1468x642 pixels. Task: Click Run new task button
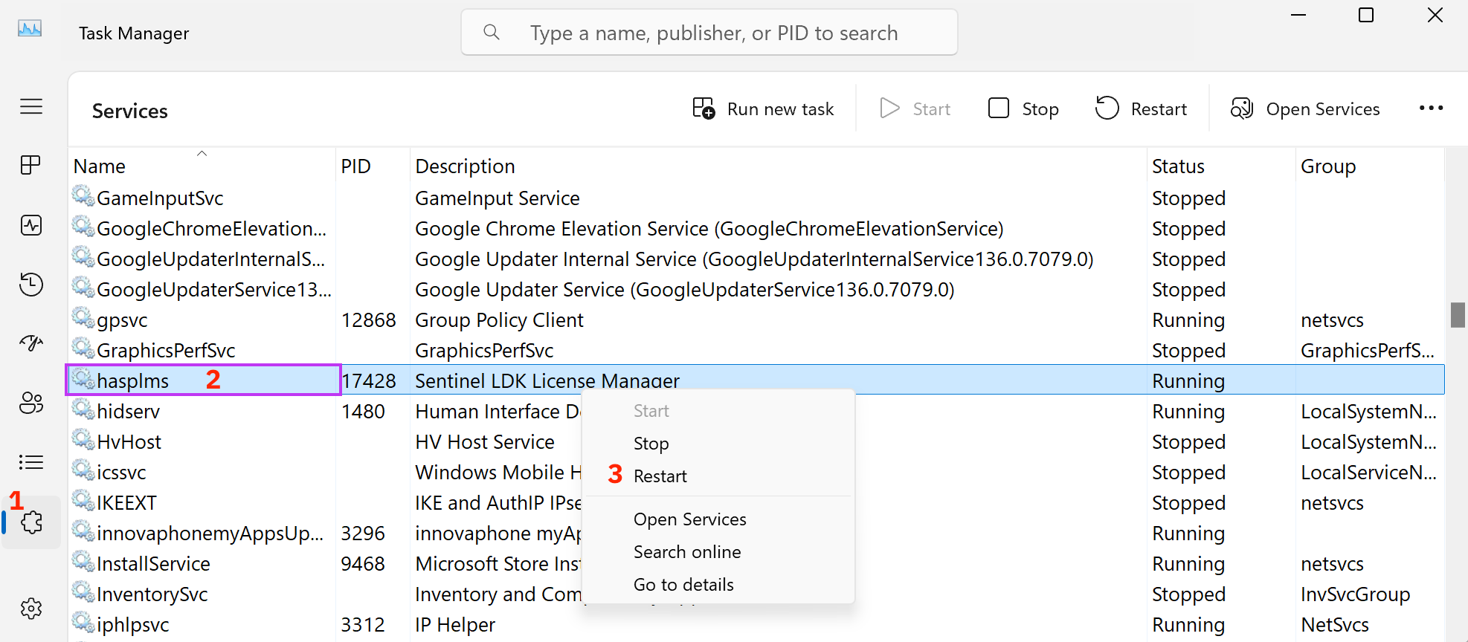coord(763,108)
